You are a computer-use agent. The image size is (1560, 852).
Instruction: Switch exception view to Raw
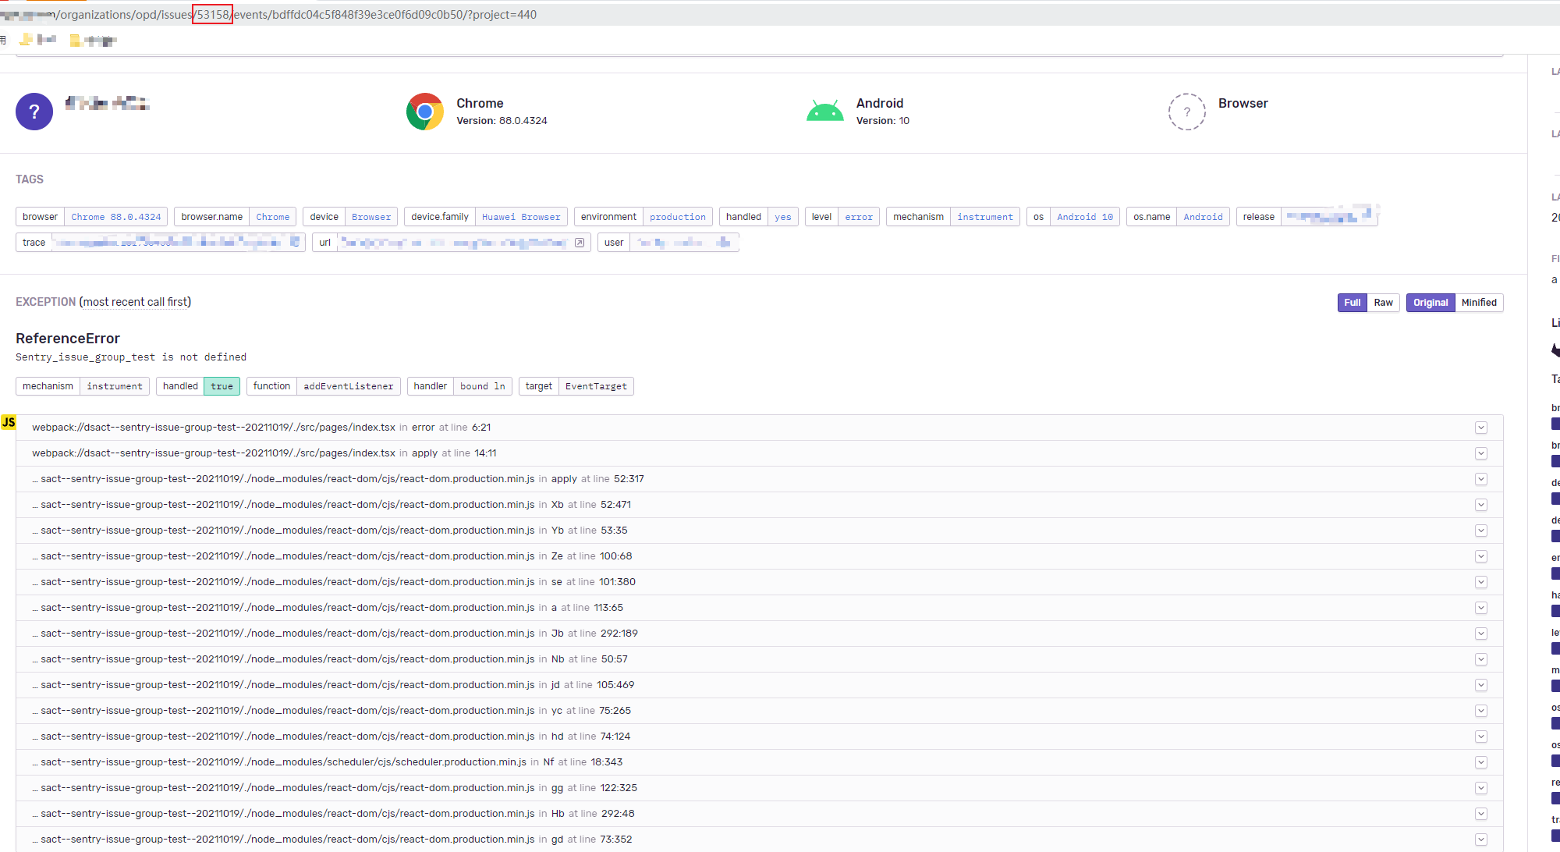pyautogui.click(x=1383, y=303)
